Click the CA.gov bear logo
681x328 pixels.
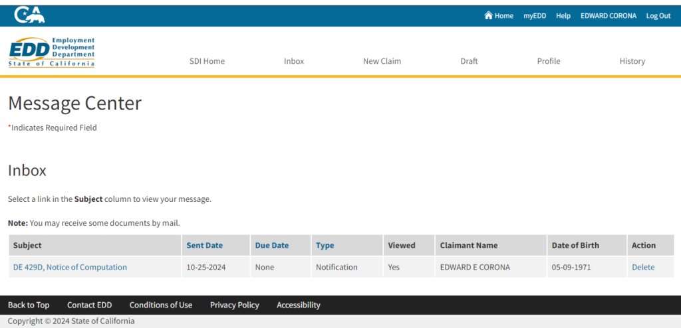click(x=30, y=15)
